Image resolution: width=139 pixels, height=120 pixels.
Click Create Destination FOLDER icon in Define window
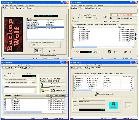click(x=111, y=18)
